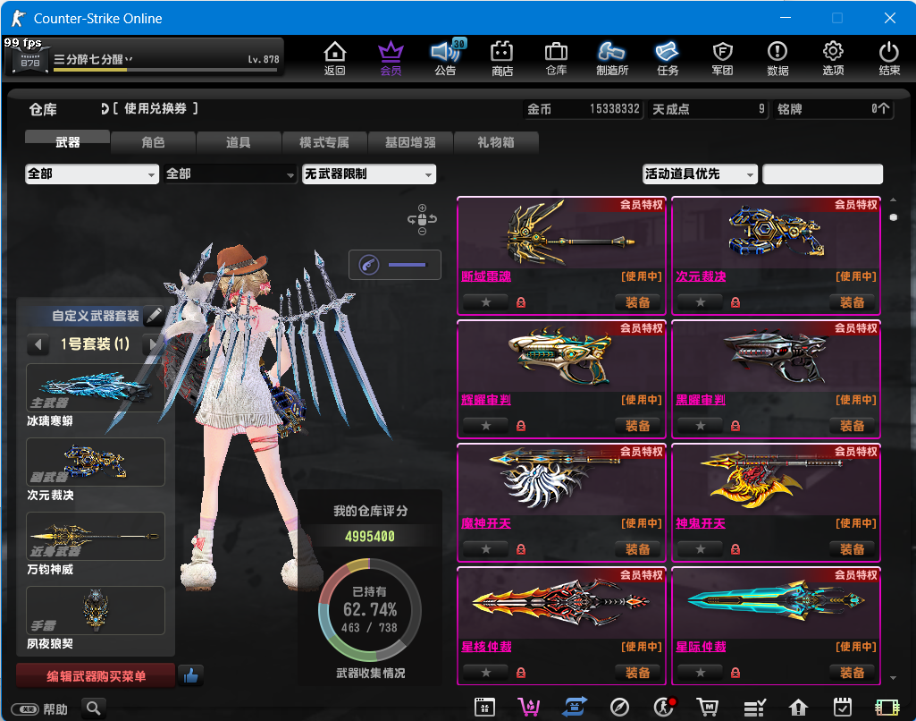Click the inventory list scrollbar handle

[894, 217]
